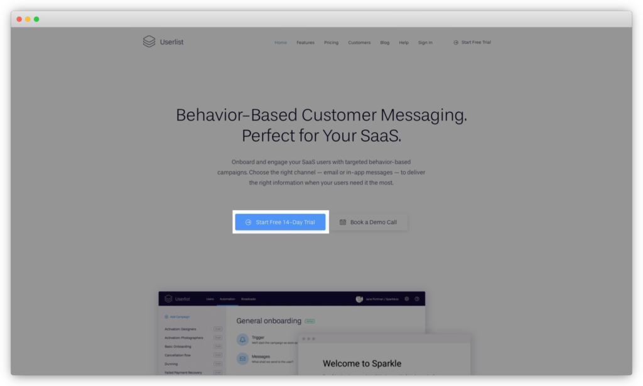Open the Pricing page from the navigation
This screenshot has height=386, width=643.
point(331,42)
